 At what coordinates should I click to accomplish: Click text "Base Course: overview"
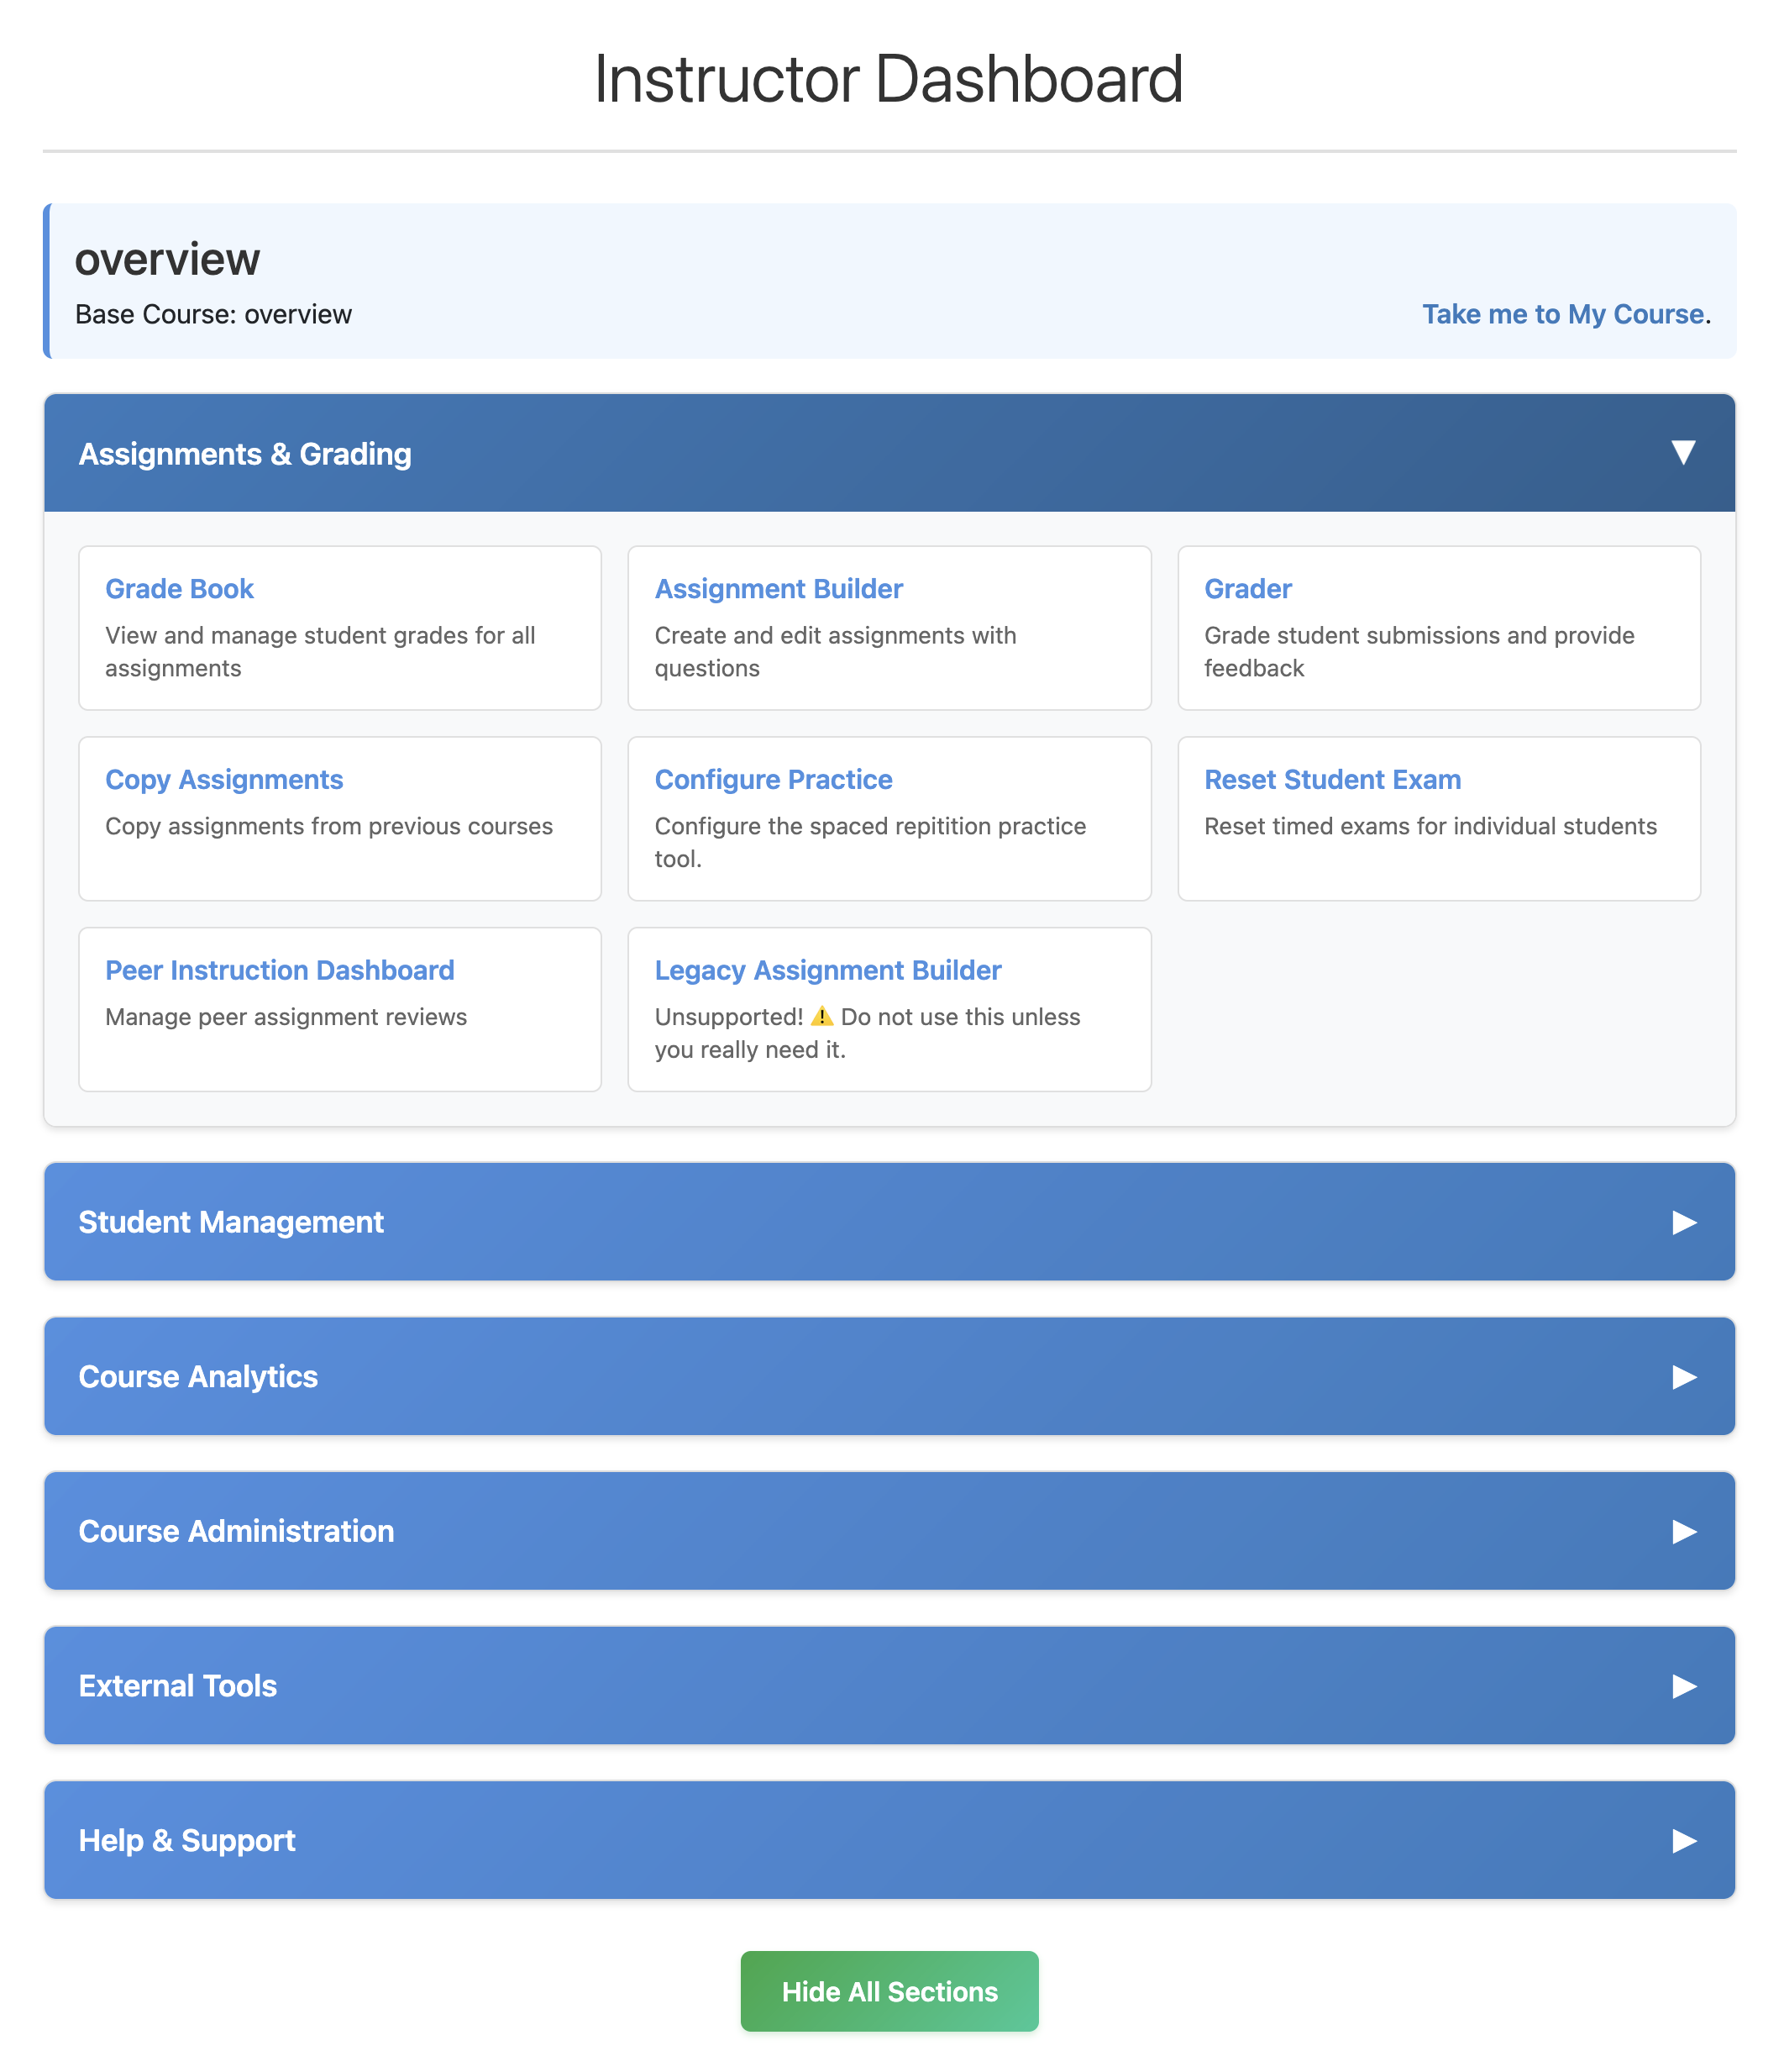(214, 314)
